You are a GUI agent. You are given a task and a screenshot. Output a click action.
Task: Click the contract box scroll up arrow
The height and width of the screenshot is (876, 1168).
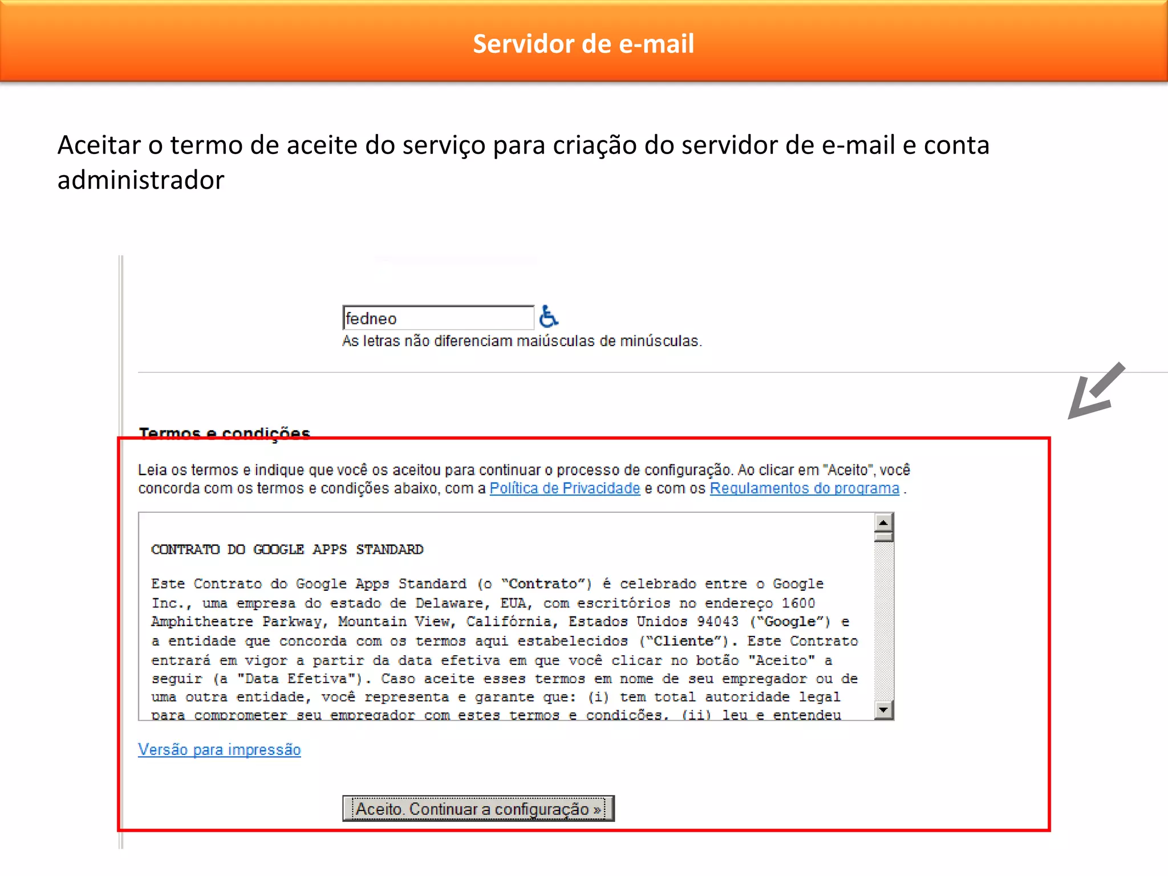coord(883,522)
